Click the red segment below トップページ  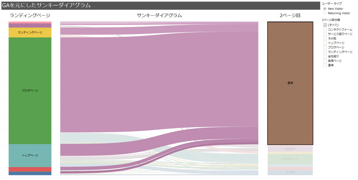(30, 169)
